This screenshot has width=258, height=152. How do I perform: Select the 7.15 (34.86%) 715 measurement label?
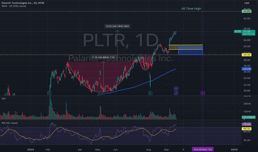pyautogui.click(x=103, y=57)
